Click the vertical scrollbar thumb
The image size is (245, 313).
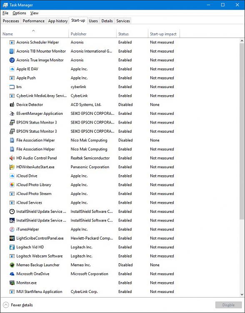[x=242, y=131]
